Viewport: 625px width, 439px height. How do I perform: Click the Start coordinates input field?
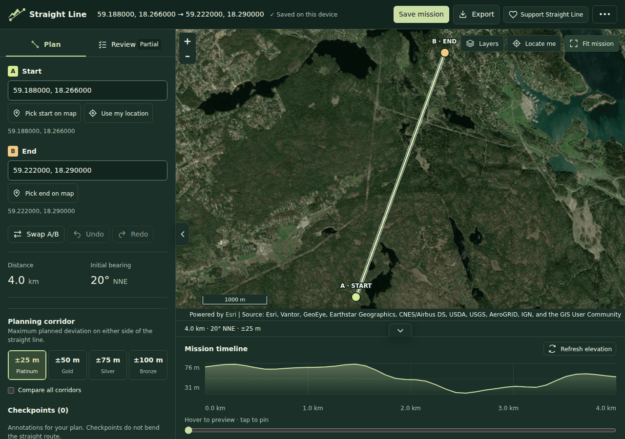point(87,90)
